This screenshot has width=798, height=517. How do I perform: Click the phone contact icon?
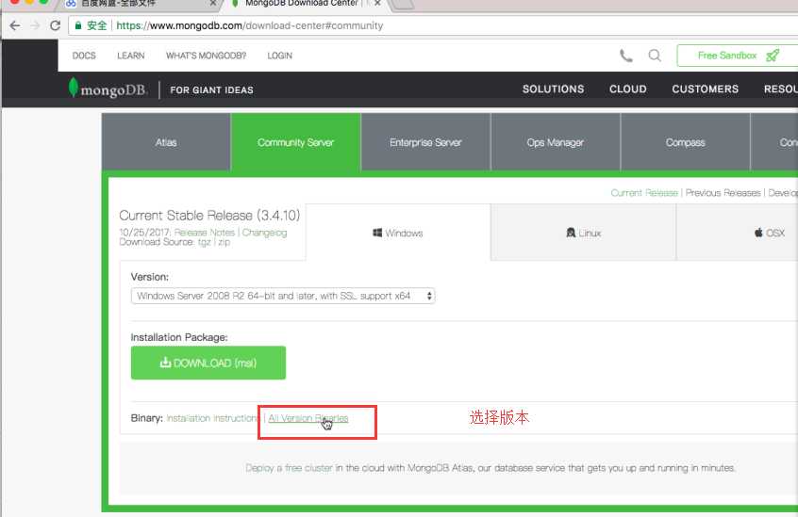tap(626, 56)
